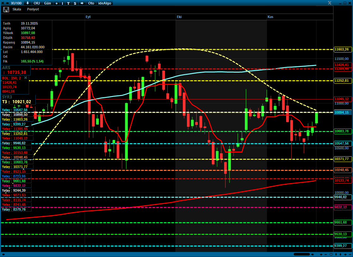Toggle the Oto mode
Screen dimensions: 353x257
click(x=91, y=3)
